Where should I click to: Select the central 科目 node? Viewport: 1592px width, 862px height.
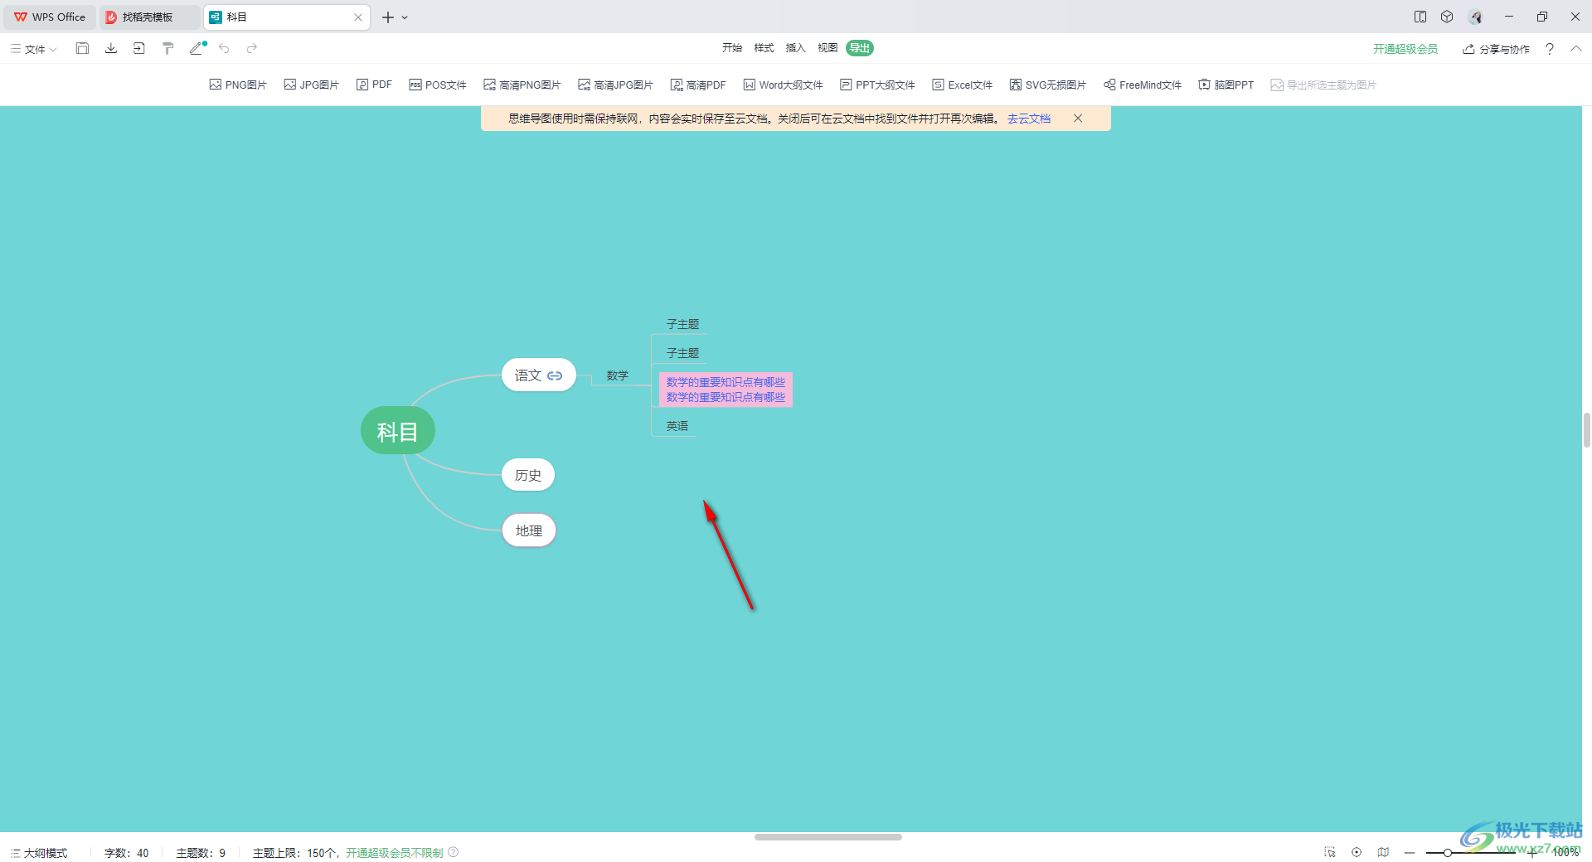[398, 431]
